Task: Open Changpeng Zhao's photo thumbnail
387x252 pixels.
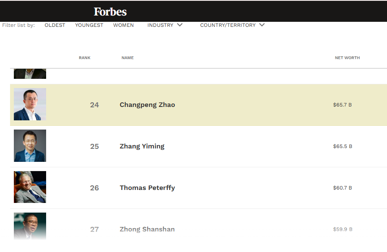Action: 30,104
